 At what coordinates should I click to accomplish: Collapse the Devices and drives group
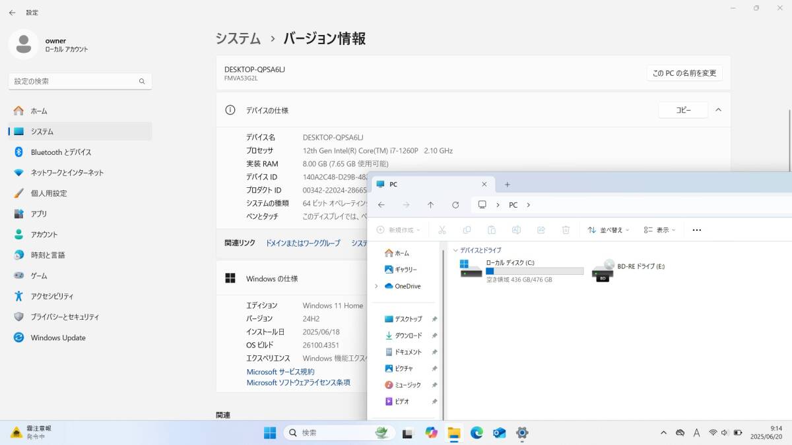(455, 251)
